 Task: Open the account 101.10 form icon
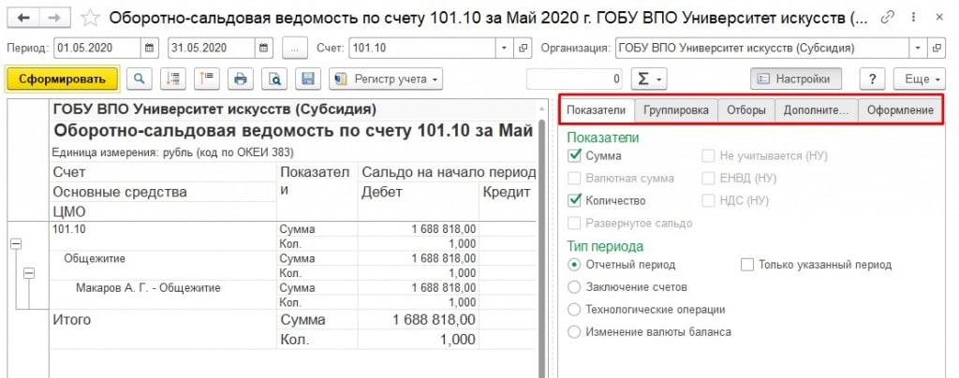[523, 48]
